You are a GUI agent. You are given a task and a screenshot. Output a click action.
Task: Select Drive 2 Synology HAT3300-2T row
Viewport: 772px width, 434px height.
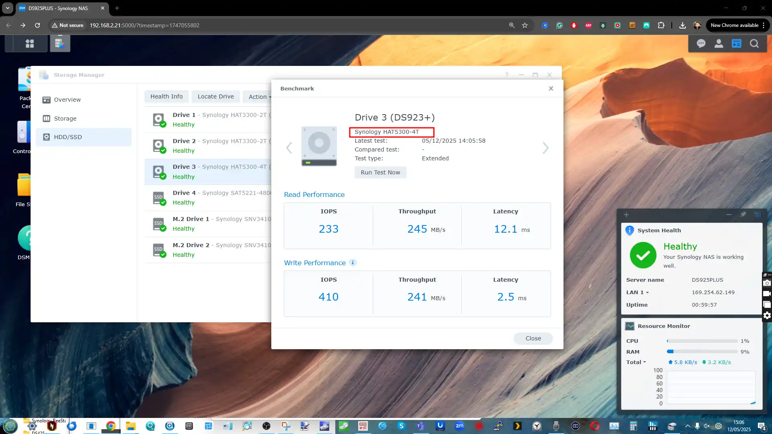pos(208,146)
